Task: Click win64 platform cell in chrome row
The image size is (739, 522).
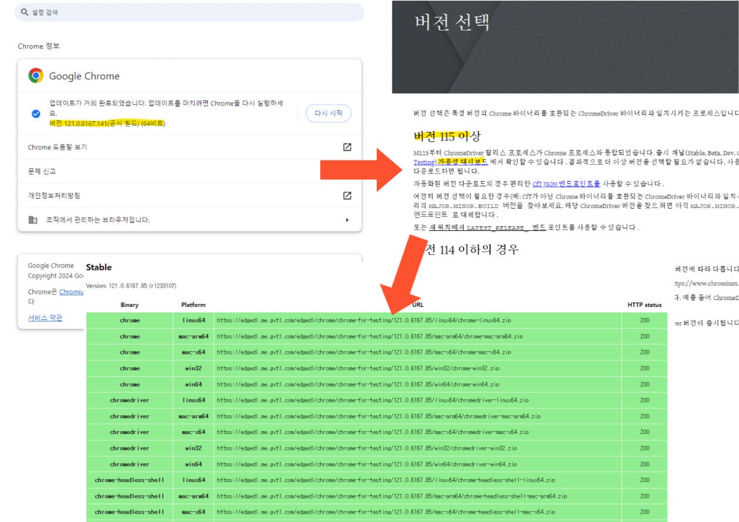Action: coord(194,384)
